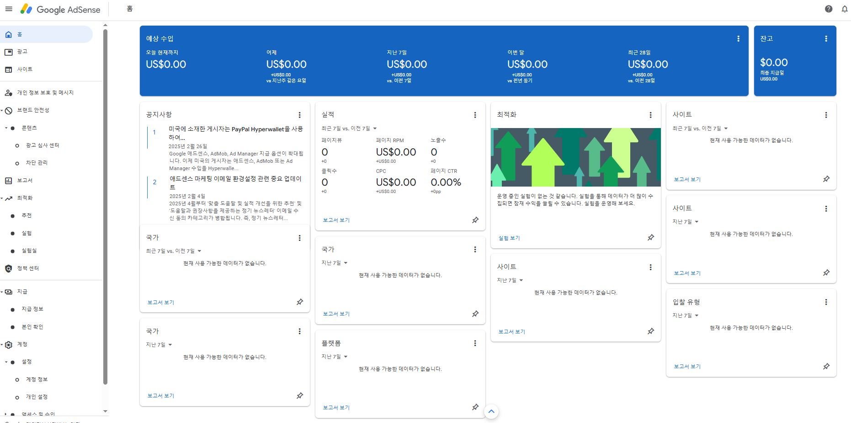Click the scroll-to-top chevron button
851x423 pixels.
pyautogui.click(x=491, y=412)
